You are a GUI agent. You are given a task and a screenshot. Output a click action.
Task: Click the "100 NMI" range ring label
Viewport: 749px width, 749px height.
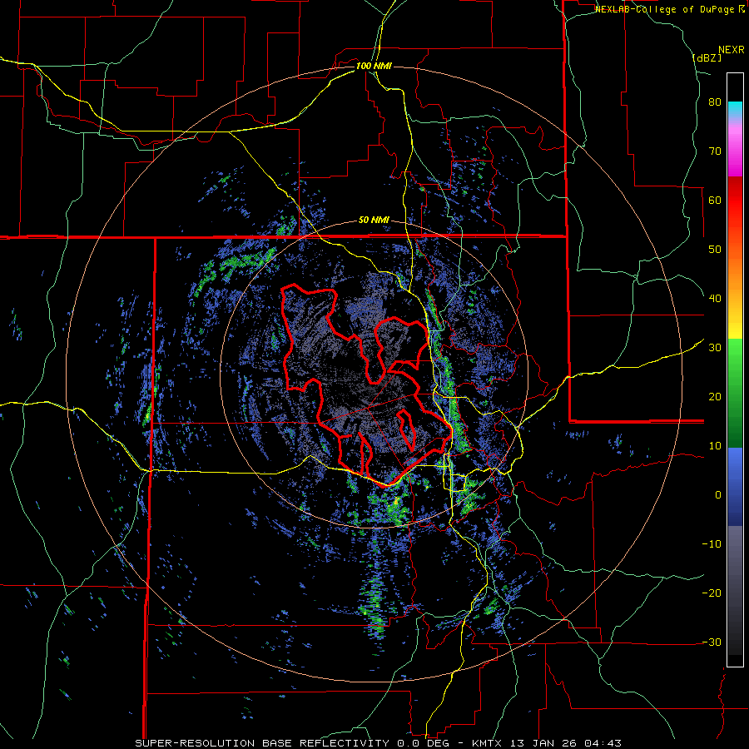click(x=374, y=66)
